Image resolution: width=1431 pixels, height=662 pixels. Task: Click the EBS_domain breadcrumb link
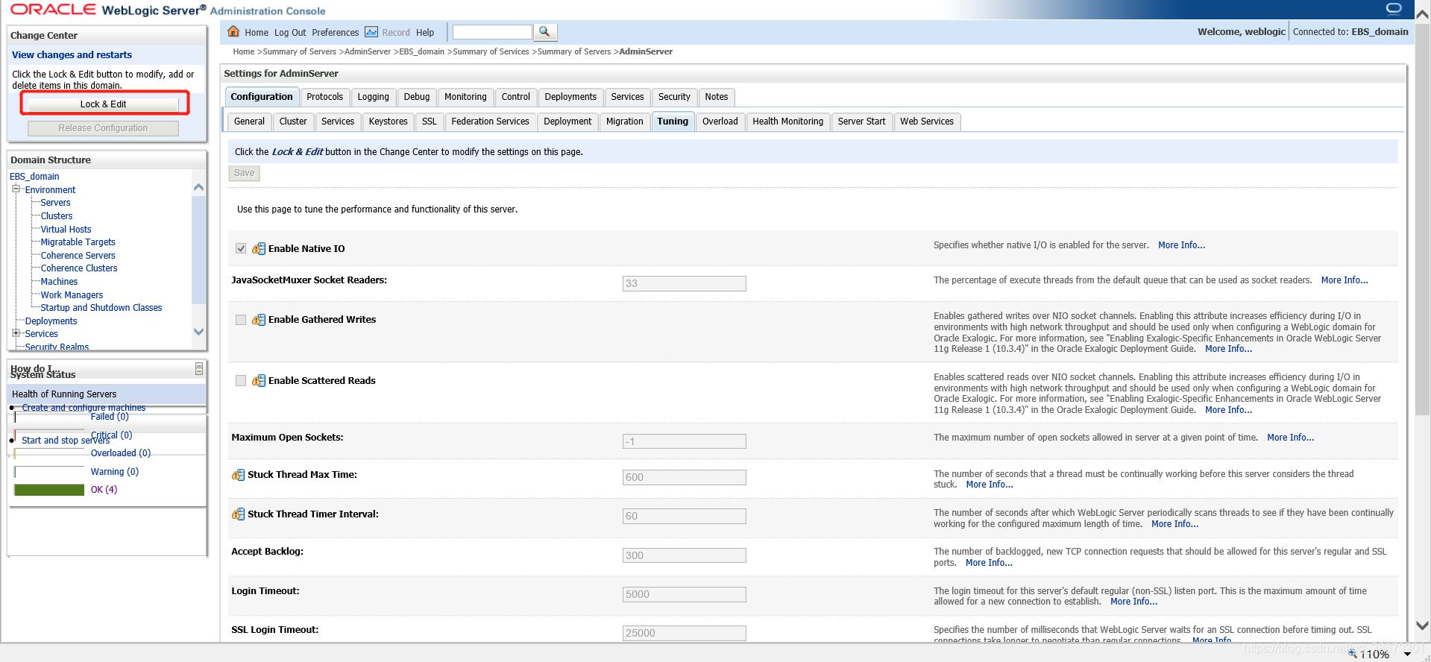point(421,51)
